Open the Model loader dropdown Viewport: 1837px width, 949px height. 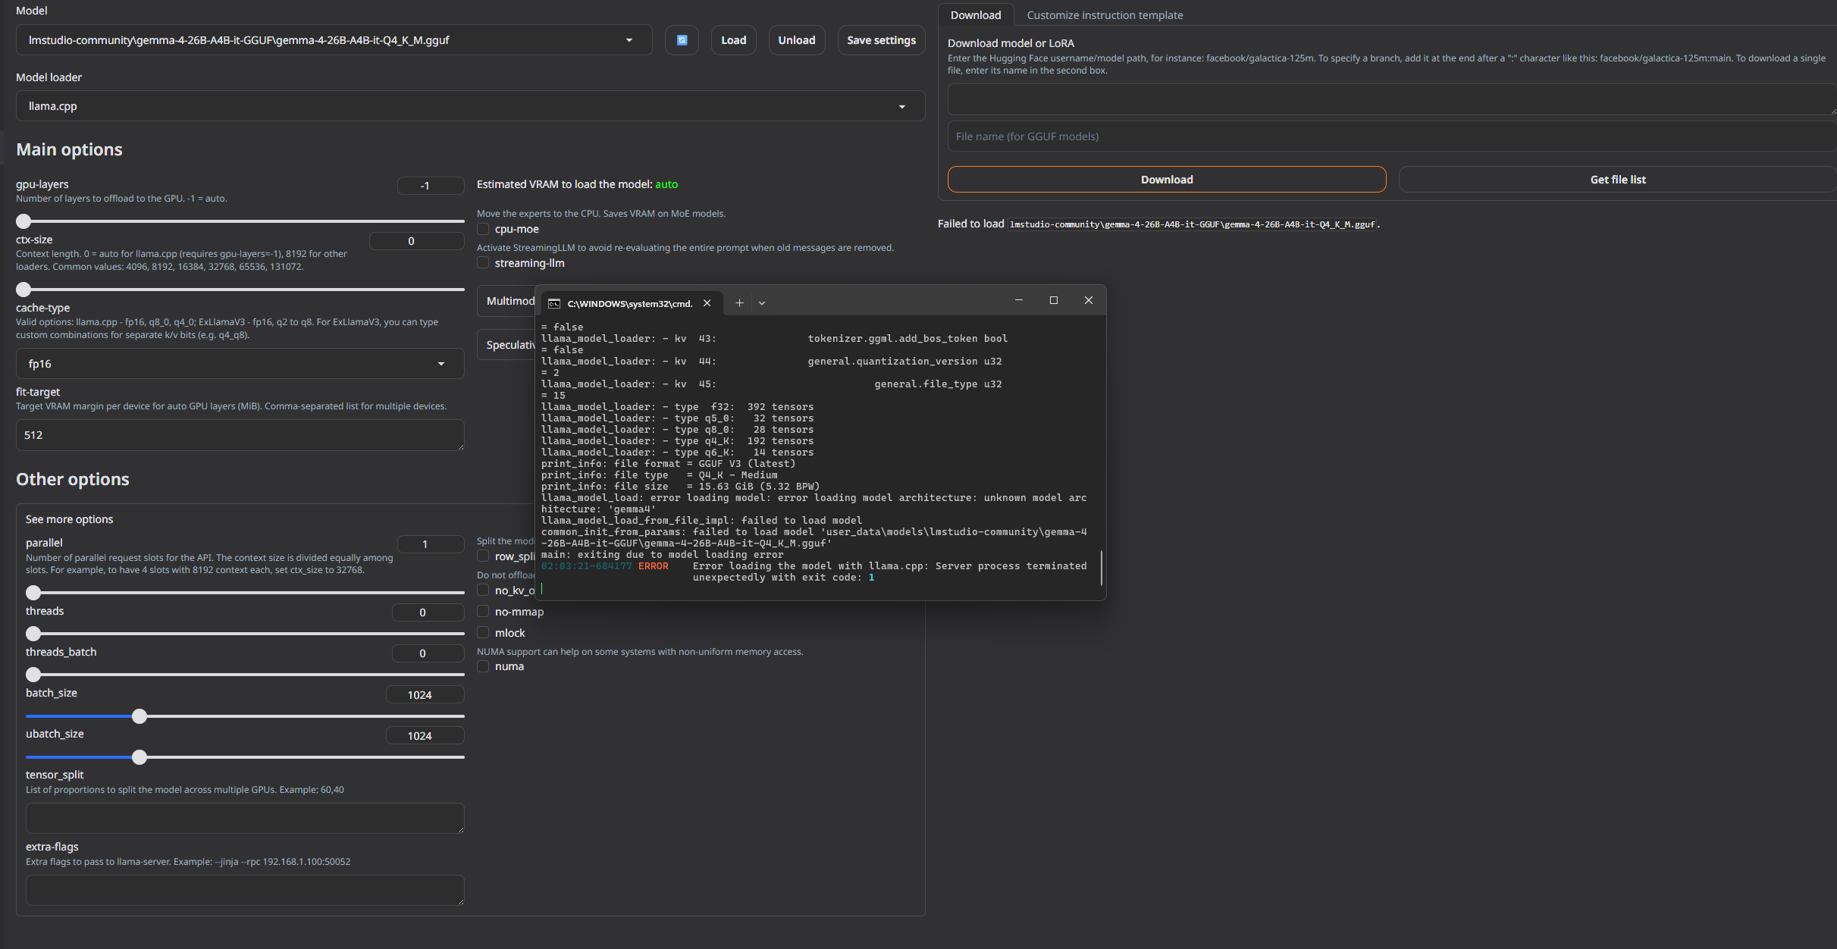click(x=901, y=106)
